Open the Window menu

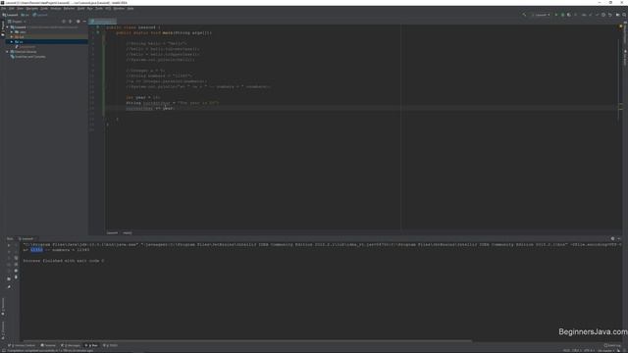coord(119,9)
